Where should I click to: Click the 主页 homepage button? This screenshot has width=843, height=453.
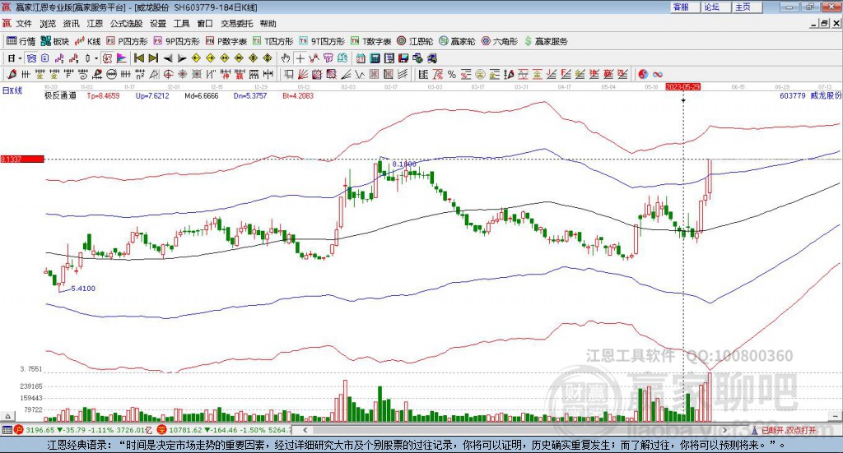[x=748, y=7]
